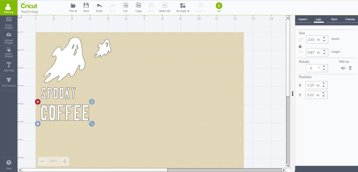Switch to the Sync tab

coord(334,19)
